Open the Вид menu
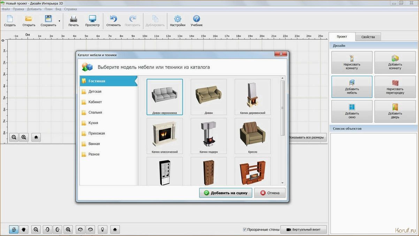Viewport: 419px width, 236px height. click(59, 9)
